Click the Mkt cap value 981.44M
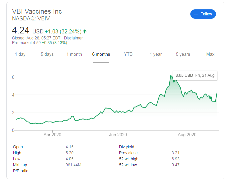234x183 pixels. pyautogui.click(x=74, y=165)
